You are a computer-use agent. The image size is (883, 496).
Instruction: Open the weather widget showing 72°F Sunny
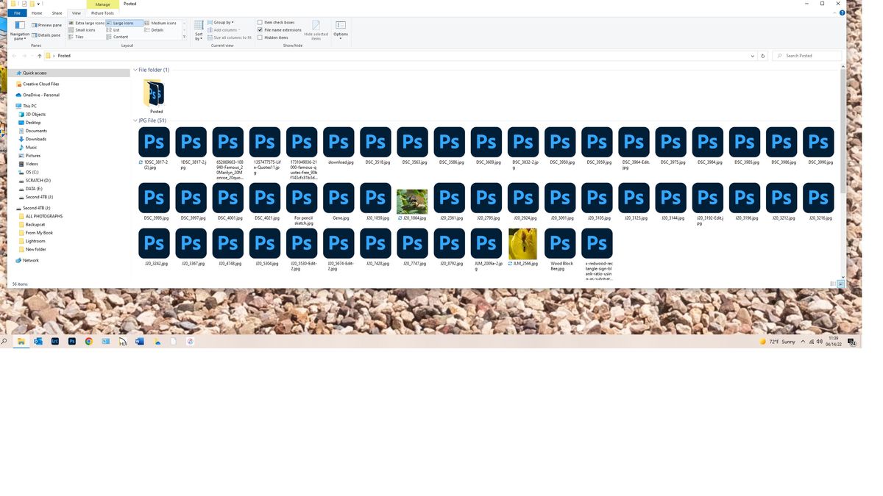point(778,342)
